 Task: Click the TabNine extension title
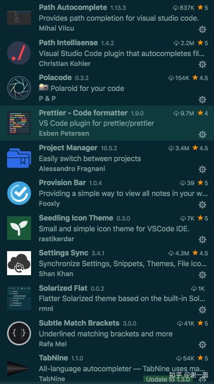click(53, 358)
